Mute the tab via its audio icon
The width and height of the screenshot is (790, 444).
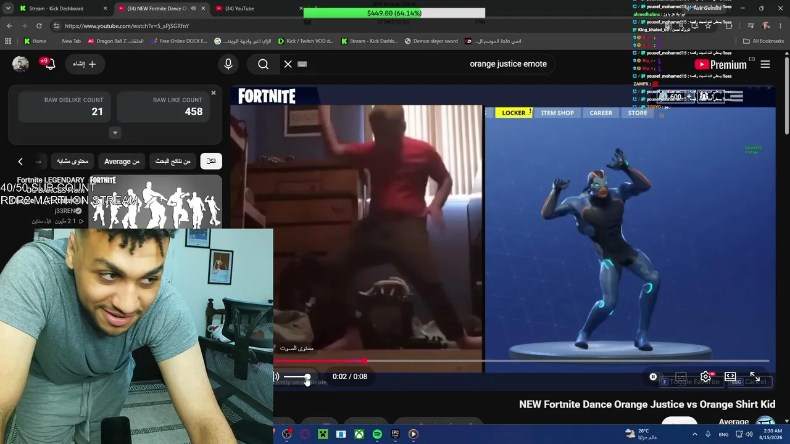tap(193, 9)
